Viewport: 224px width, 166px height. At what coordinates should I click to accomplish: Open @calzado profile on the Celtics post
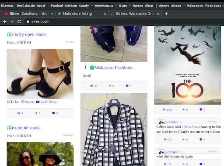pos(171,122)
